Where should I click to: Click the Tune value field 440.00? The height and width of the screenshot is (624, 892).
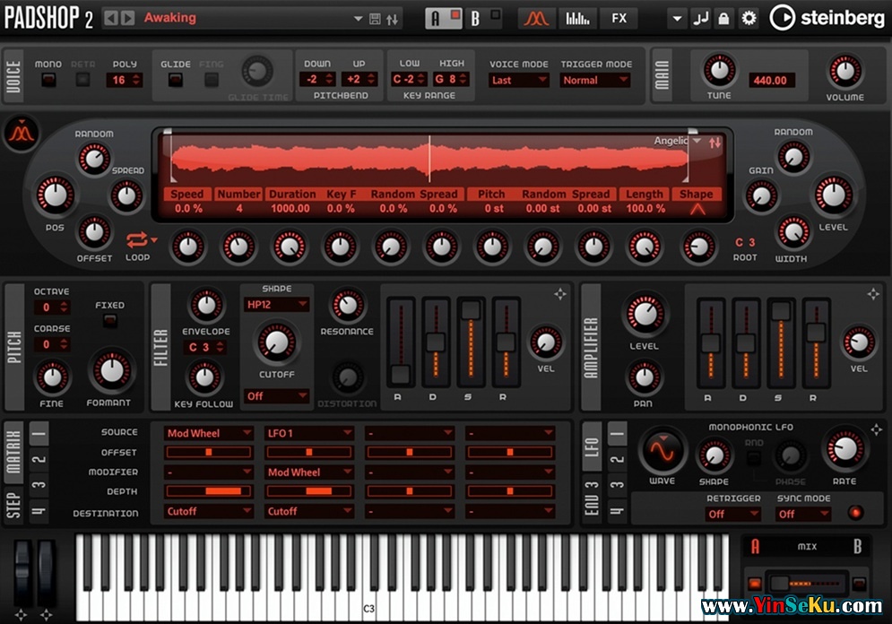tap(768, 80)
